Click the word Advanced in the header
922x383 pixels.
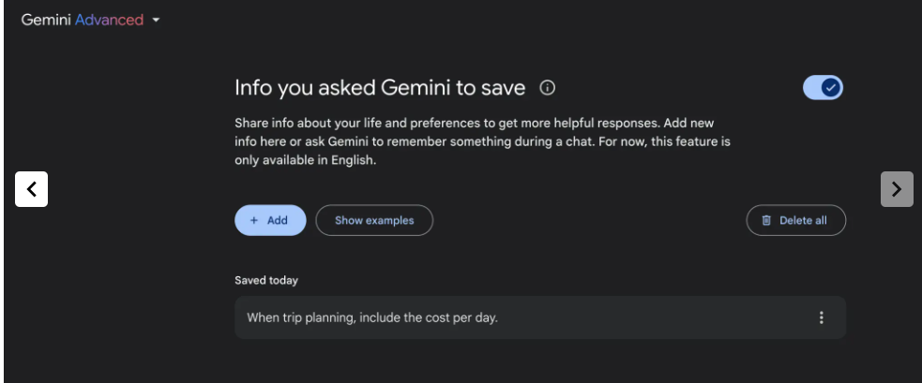pos(110,20)
